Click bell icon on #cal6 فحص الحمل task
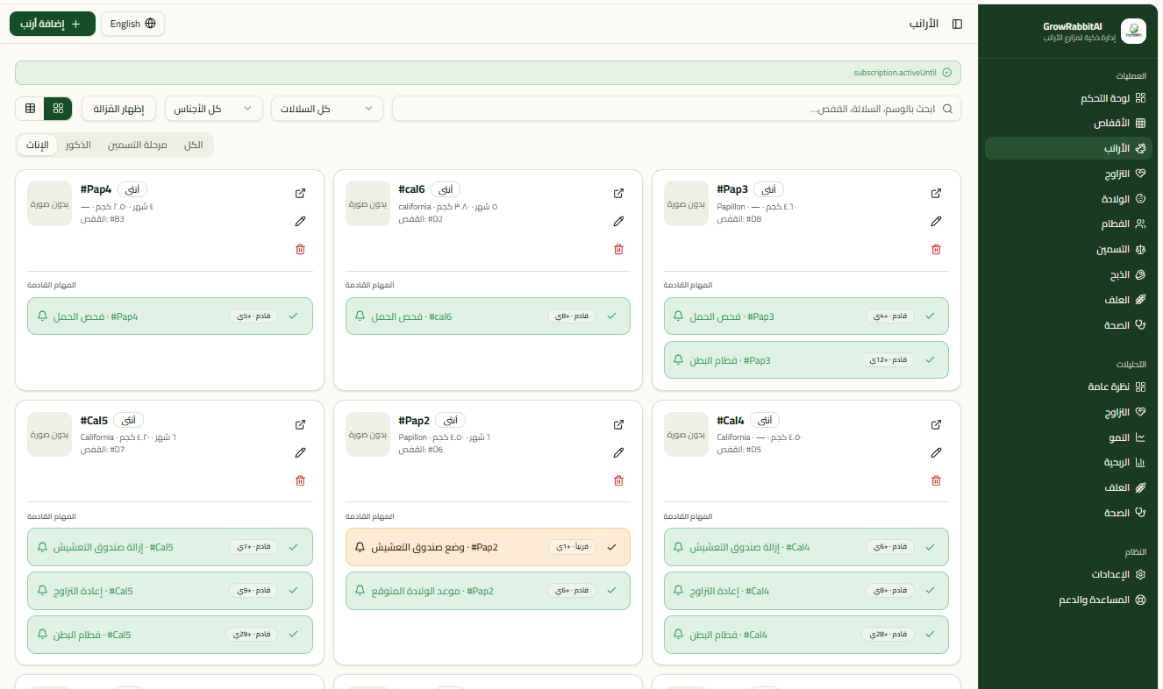The image size is (1163, 689). click(x=360, y=316)
